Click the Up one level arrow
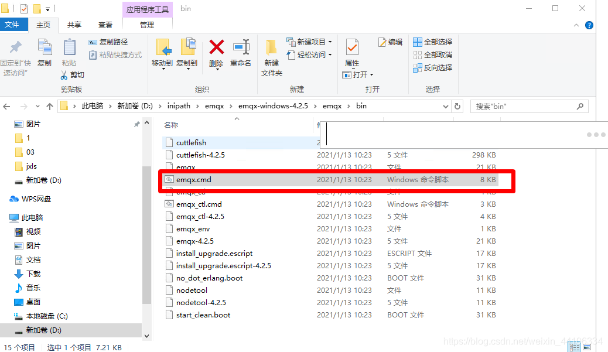Screen dimensions: 608x352 click(50, 106)
